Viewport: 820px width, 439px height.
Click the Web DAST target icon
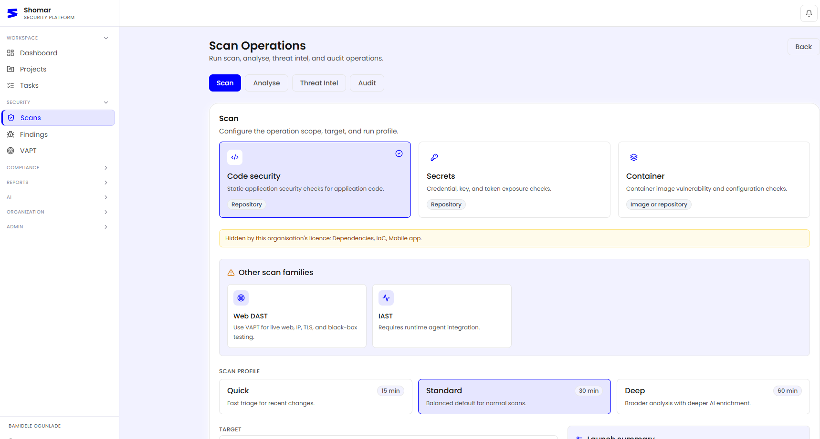coord(241,298)
